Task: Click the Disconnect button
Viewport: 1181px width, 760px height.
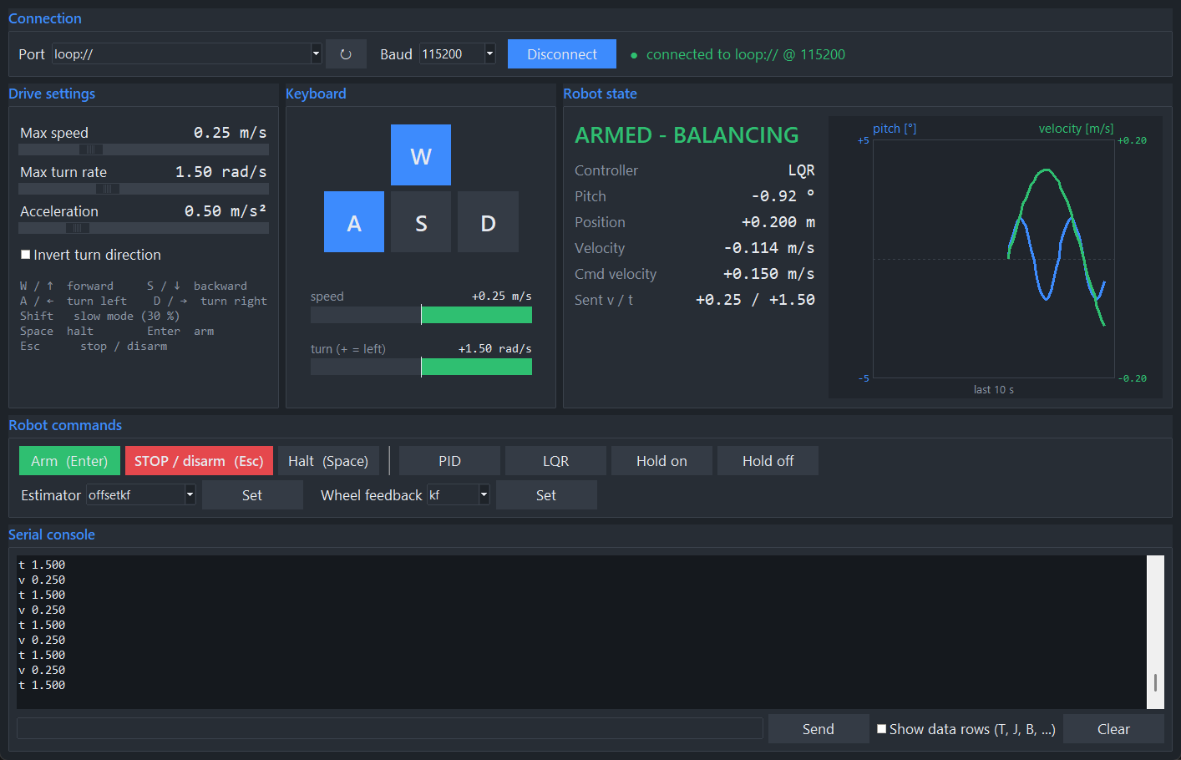Action: [562, 54]
